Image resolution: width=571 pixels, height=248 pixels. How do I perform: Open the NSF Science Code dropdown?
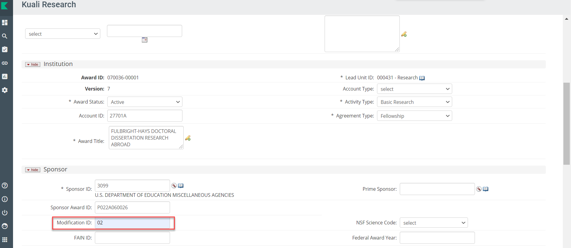(434, 223)
